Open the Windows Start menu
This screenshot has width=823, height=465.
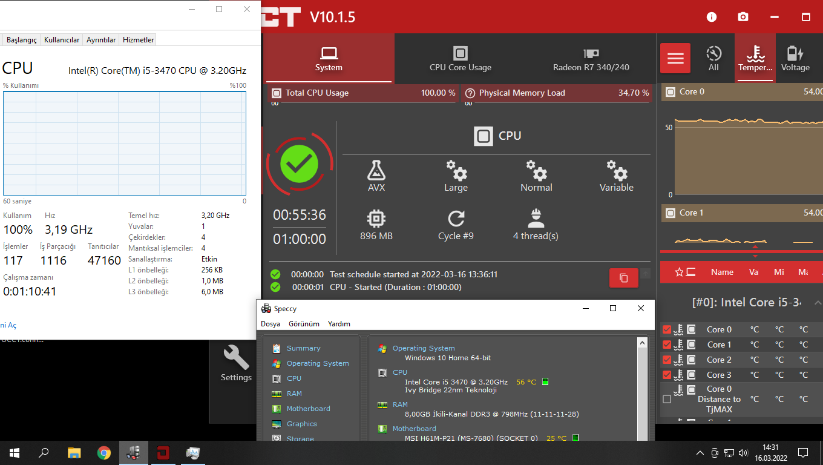pos(15,452)
